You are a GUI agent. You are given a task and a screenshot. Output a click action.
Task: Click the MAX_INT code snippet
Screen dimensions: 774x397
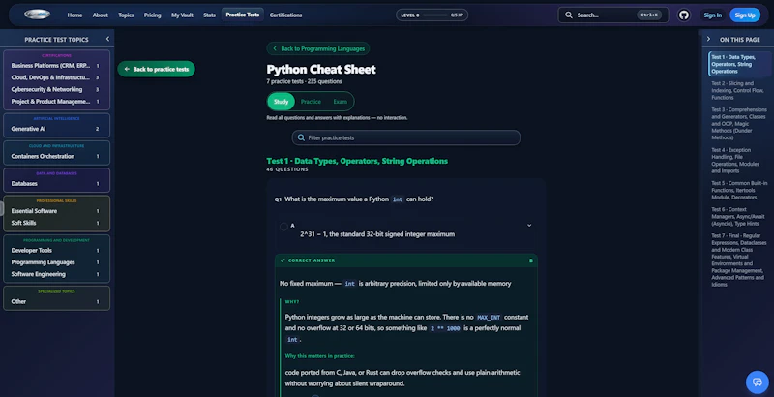(489, 318)
